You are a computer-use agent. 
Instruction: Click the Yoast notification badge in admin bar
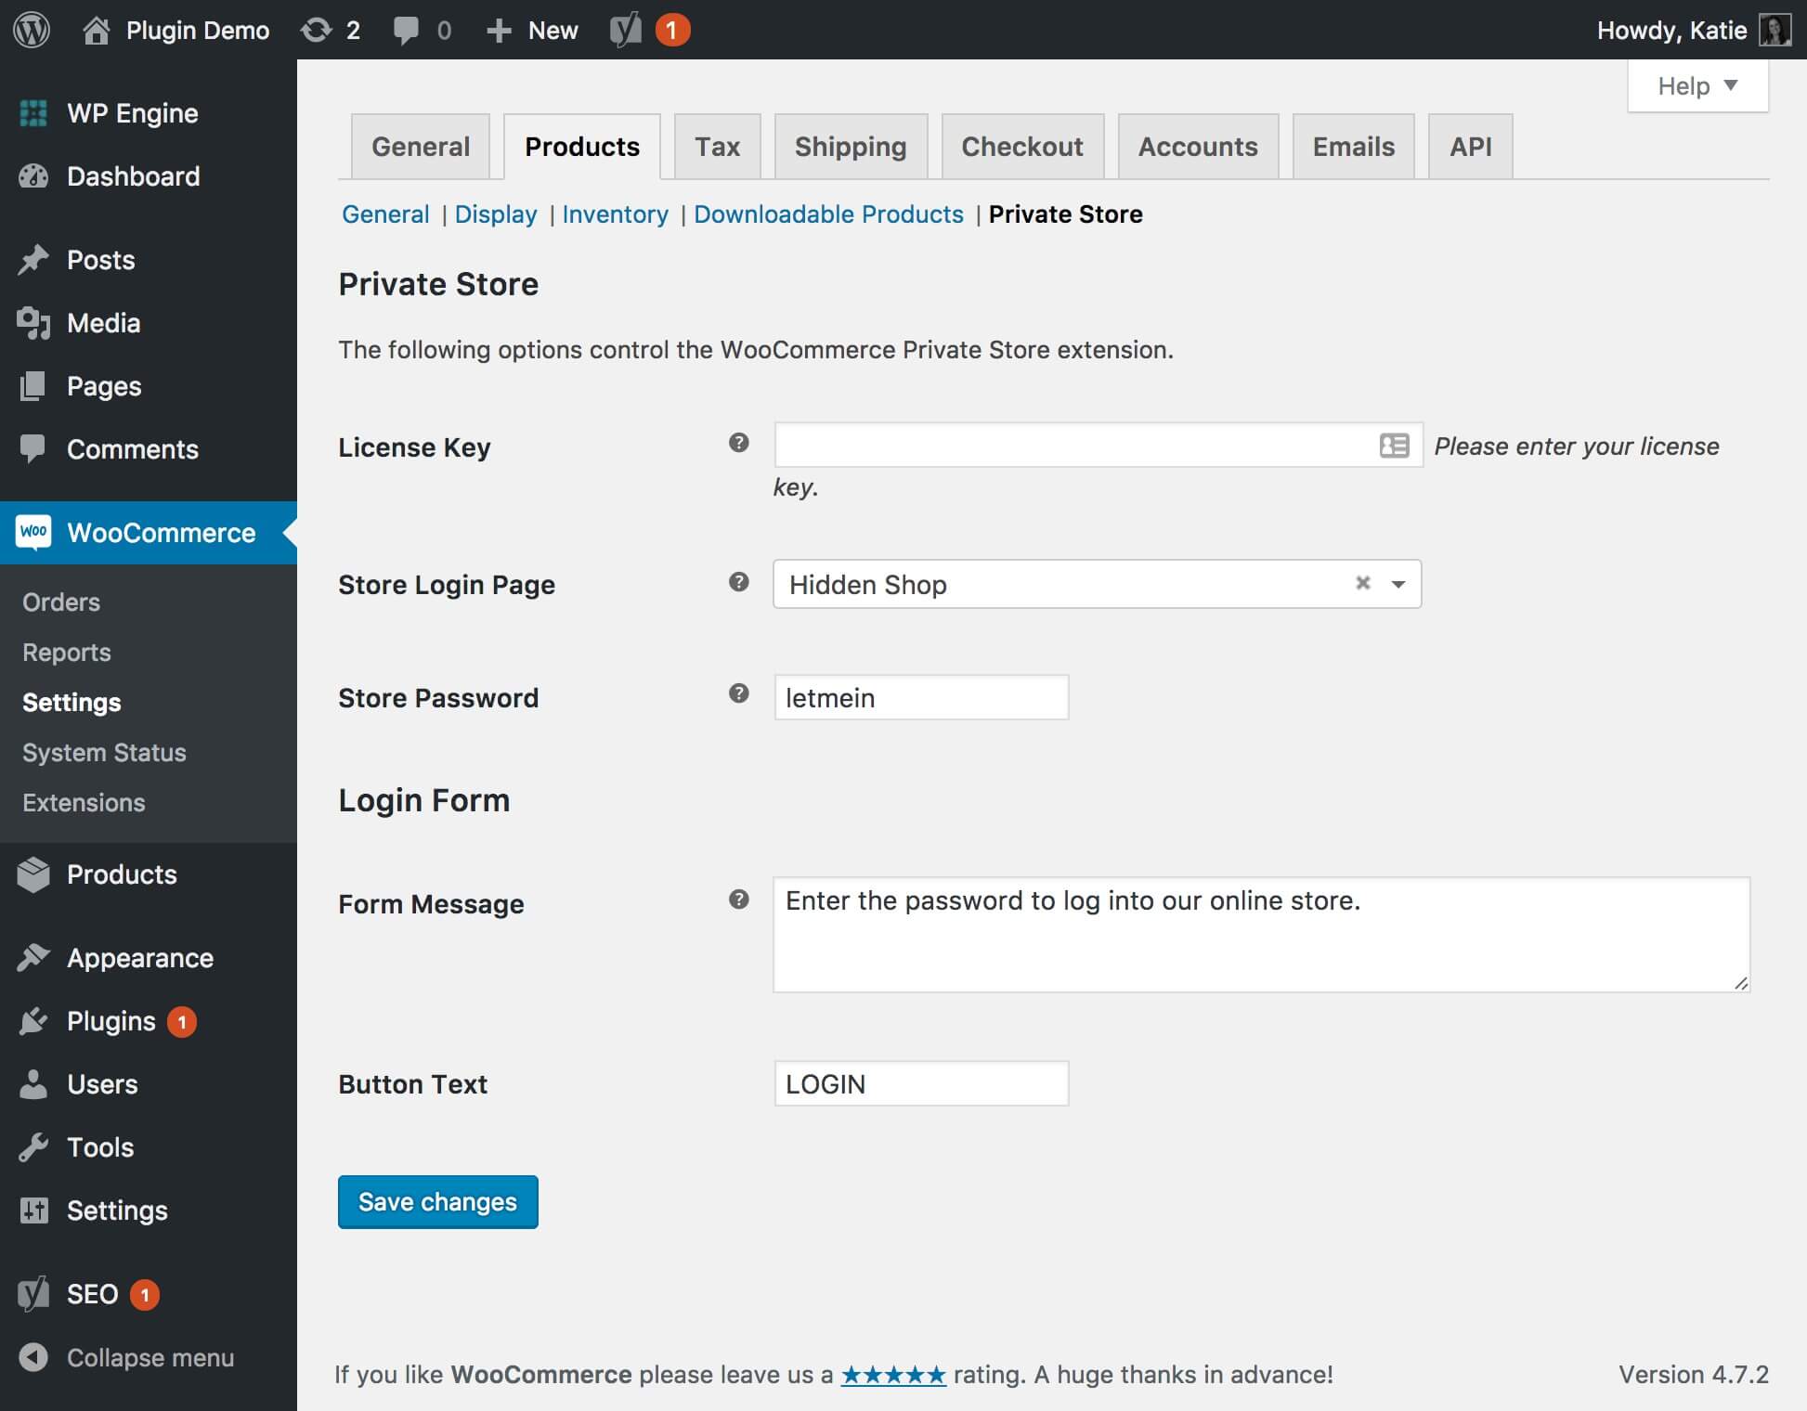[672, 30]
